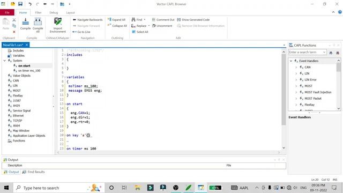Click in CAPL Functions search field
The height and width of the screenshot is (193, 343).
click(x=305, y=53)
